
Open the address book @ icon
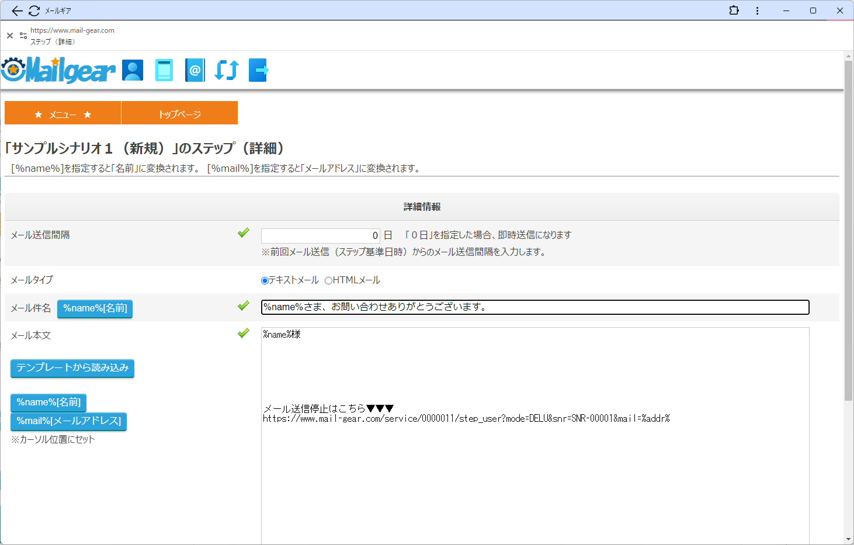(x=195, y=70)
